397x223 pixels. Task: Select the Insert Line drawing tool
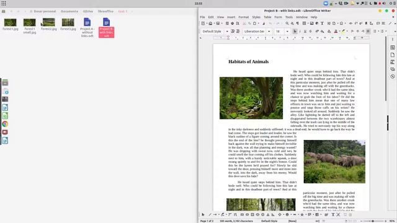point(210,215)
